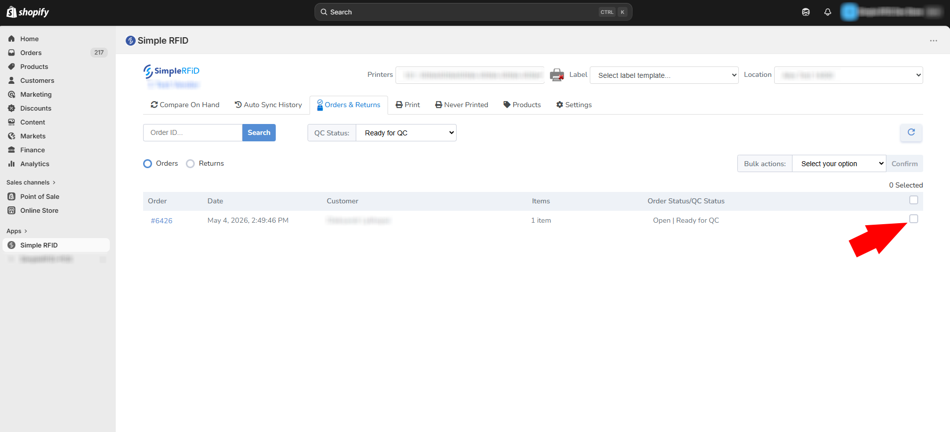Expand the Apps section

point(17,231)
